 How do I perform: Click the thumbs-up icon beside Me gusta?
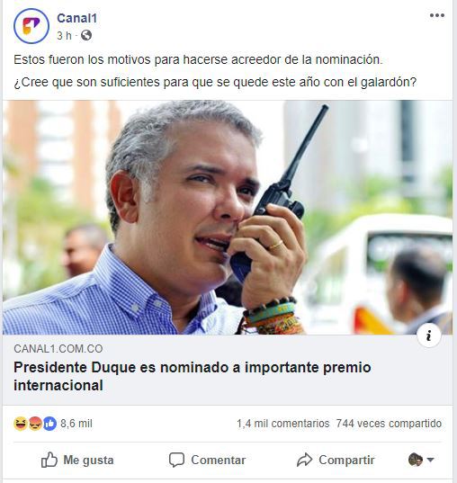coord(49,460)
